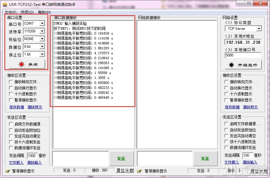
Task: Enable serial 接收转向文件 checkbox
Action: (11, 82)
